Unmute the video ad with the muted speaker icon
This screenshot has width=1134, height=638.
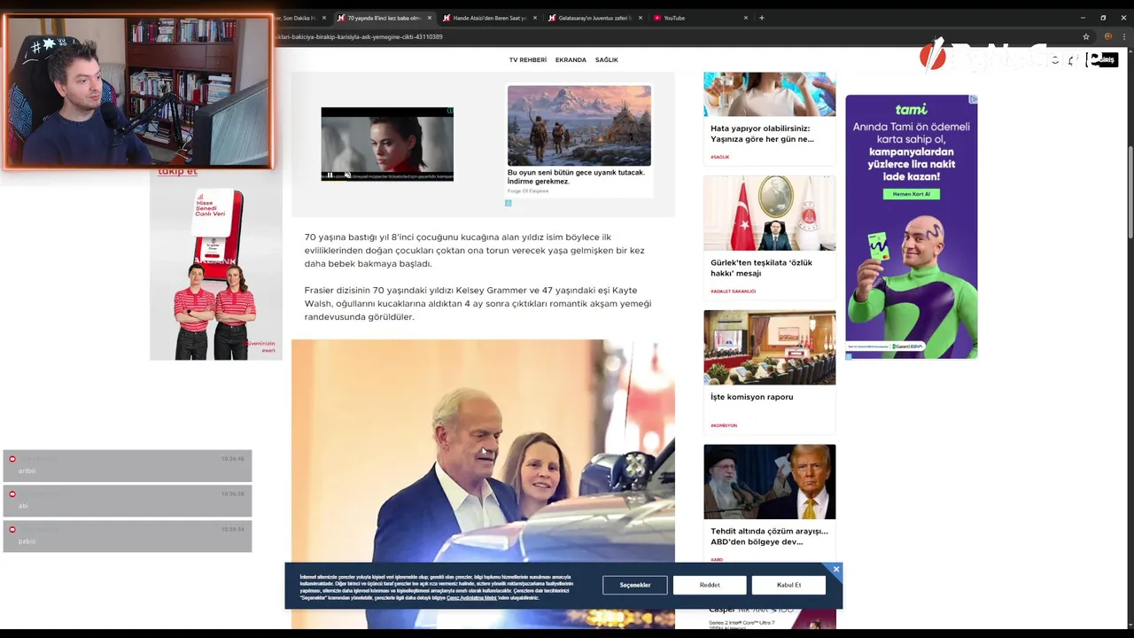pos(347,175)
